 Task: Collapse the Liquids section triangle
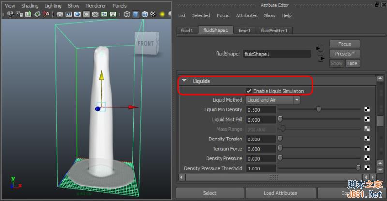point(184,80)
